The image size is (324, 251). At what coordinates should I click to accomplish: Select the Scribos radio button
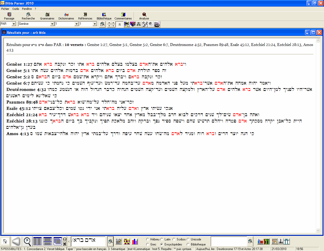point(174,239)
